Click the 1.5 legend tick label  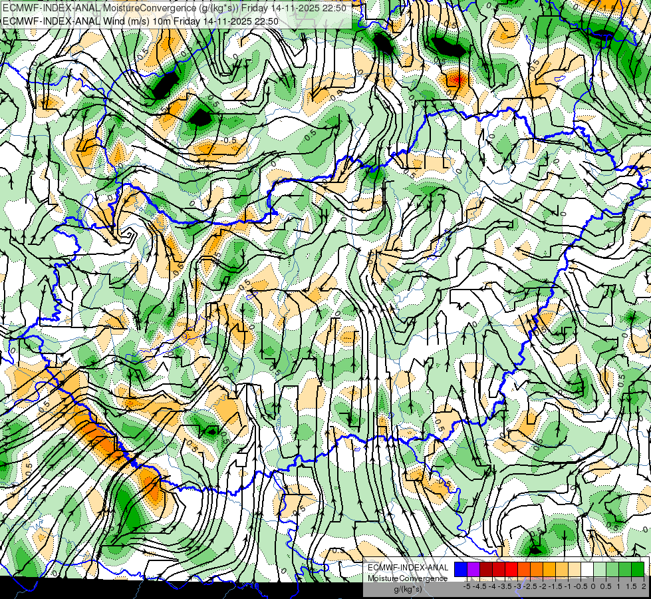click(x=630, y=586)
